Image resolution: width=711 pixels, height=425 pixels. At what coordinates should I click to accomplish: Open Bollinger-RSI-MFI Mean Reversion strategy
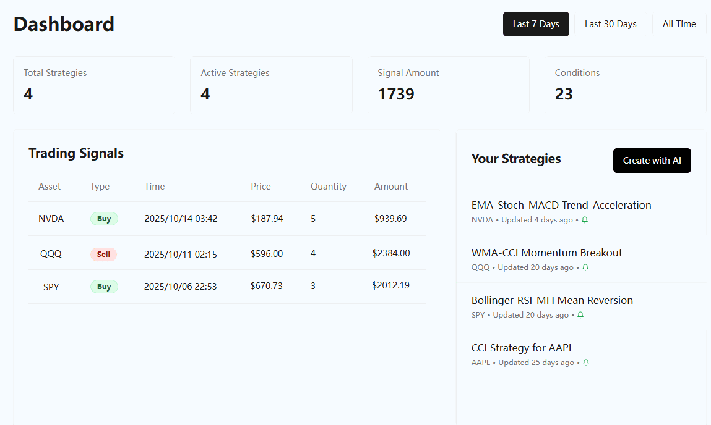552,300
